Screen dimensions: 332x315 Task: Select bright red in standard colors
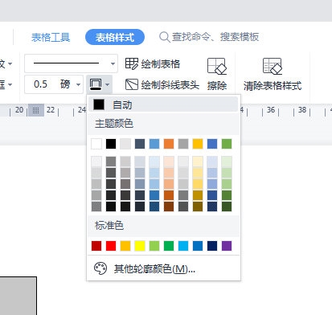[x=111, y=246]
